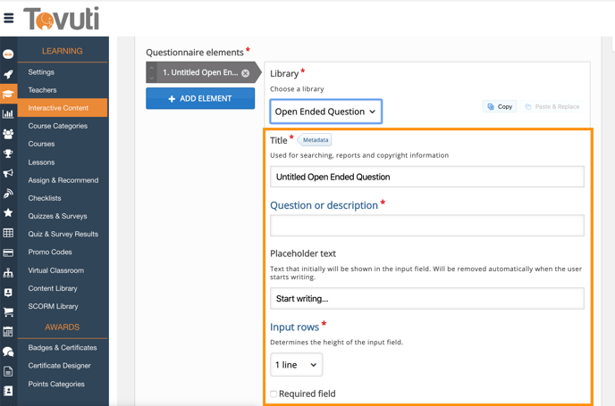Open the Library dropdown selector

pyautogui.click(x=325, y=112)
